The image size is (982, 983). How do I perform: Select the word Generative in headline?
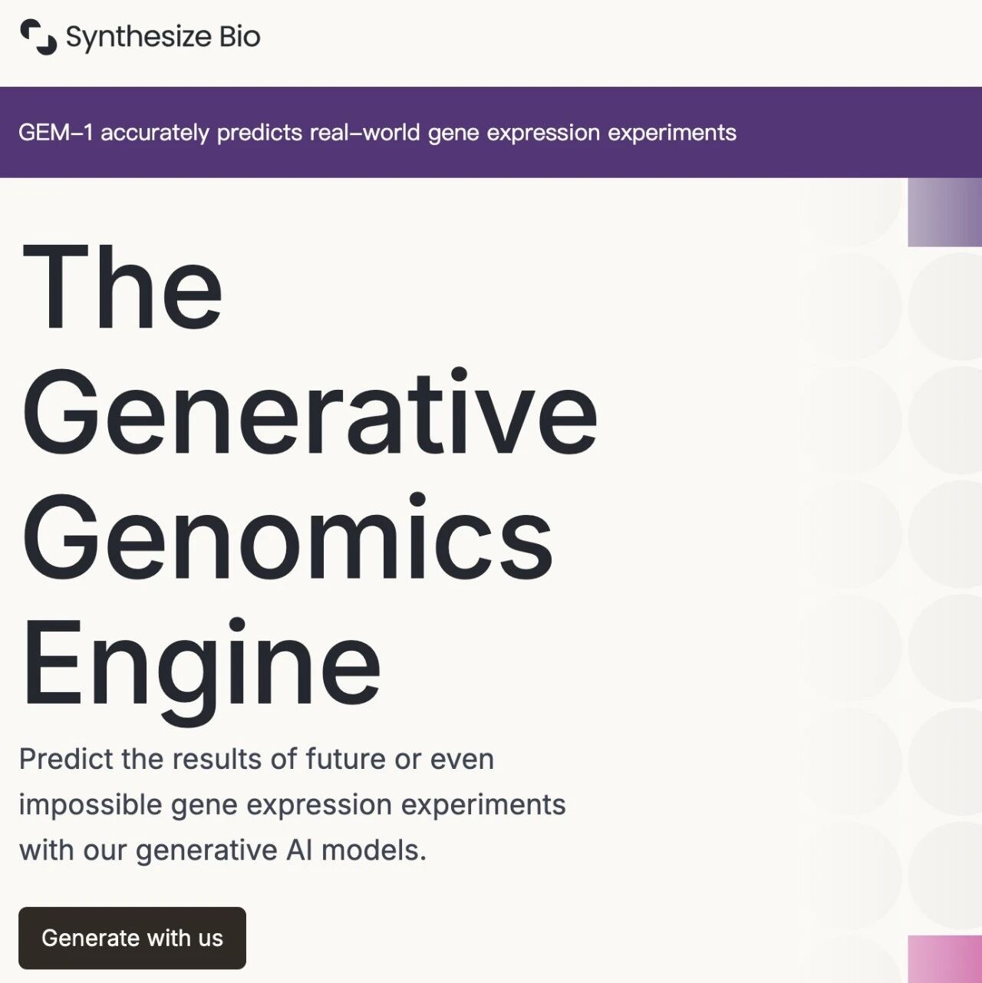click(310, 411)
